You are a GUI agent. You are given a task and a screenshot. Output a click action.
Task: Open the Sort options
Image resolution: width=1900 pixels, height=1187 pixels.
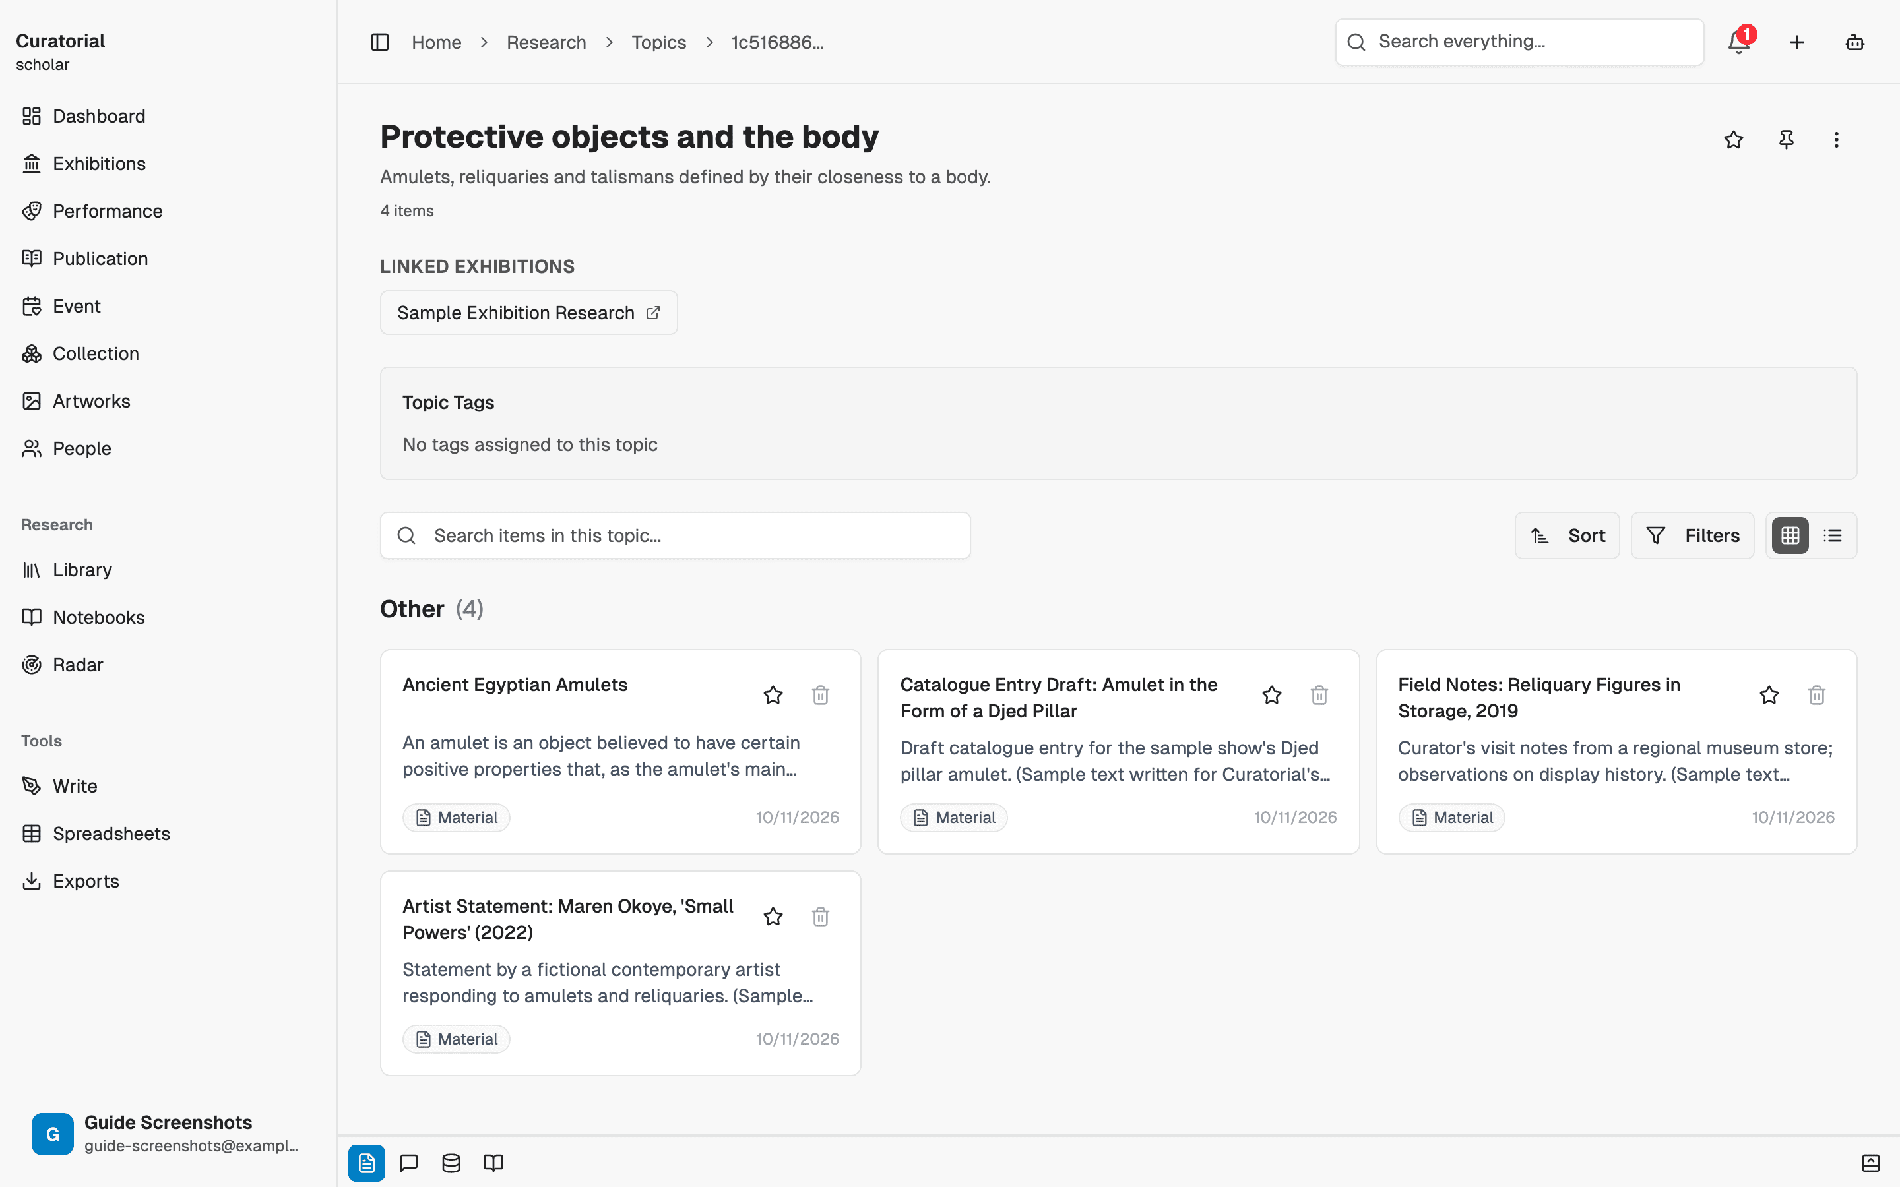[1567, 535]
